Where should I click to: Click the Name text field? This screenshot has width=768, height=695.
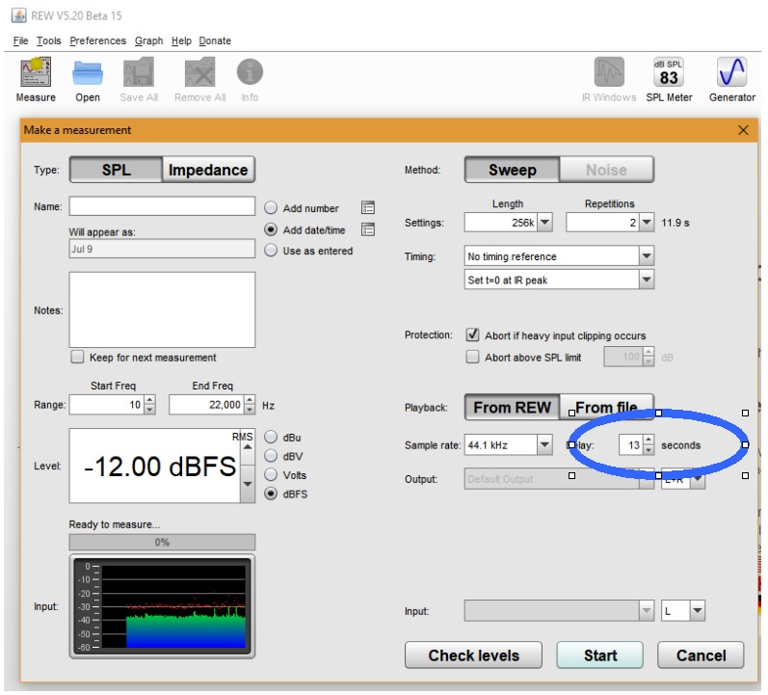coord(162,206)
